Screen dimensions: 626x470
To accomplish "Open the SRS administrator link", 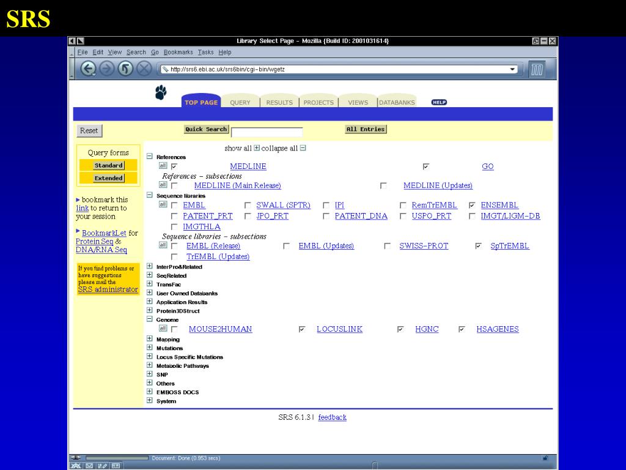I will point(108,289).
